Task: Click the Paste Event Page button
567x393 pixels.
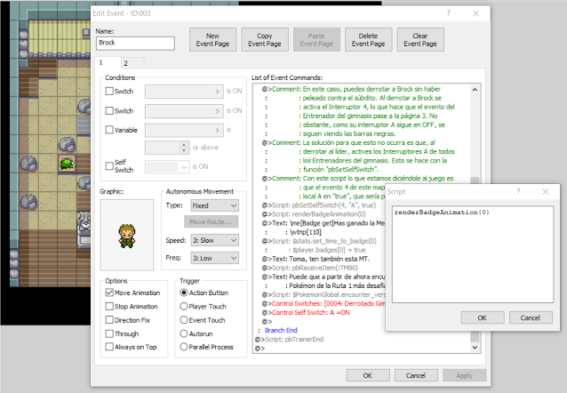Action: click(x=316, y=40)
